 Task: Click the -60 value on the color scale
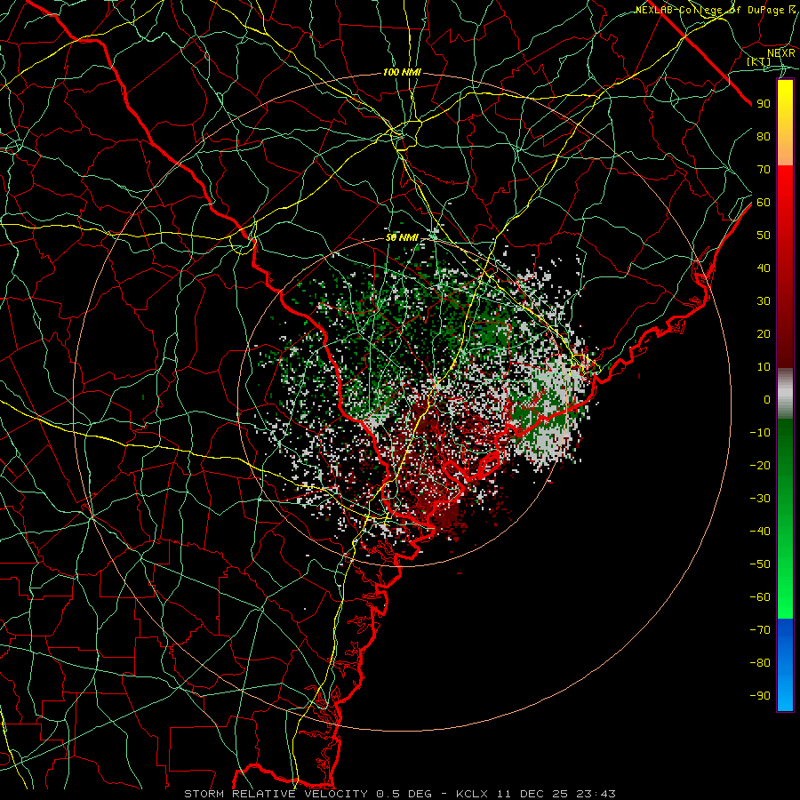pyautogui.click(x=760, y=597)
